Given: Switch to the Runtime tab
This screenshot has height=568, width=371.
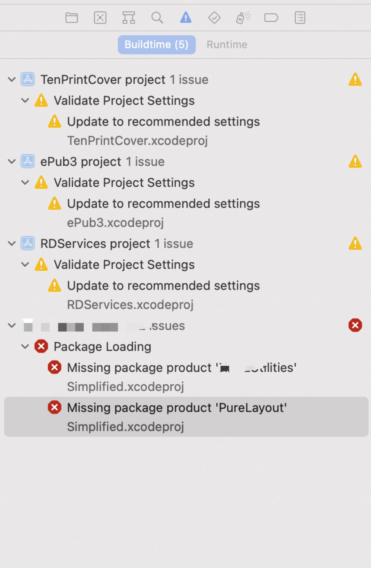Looking at the screenshot, I should click(227, 45).
